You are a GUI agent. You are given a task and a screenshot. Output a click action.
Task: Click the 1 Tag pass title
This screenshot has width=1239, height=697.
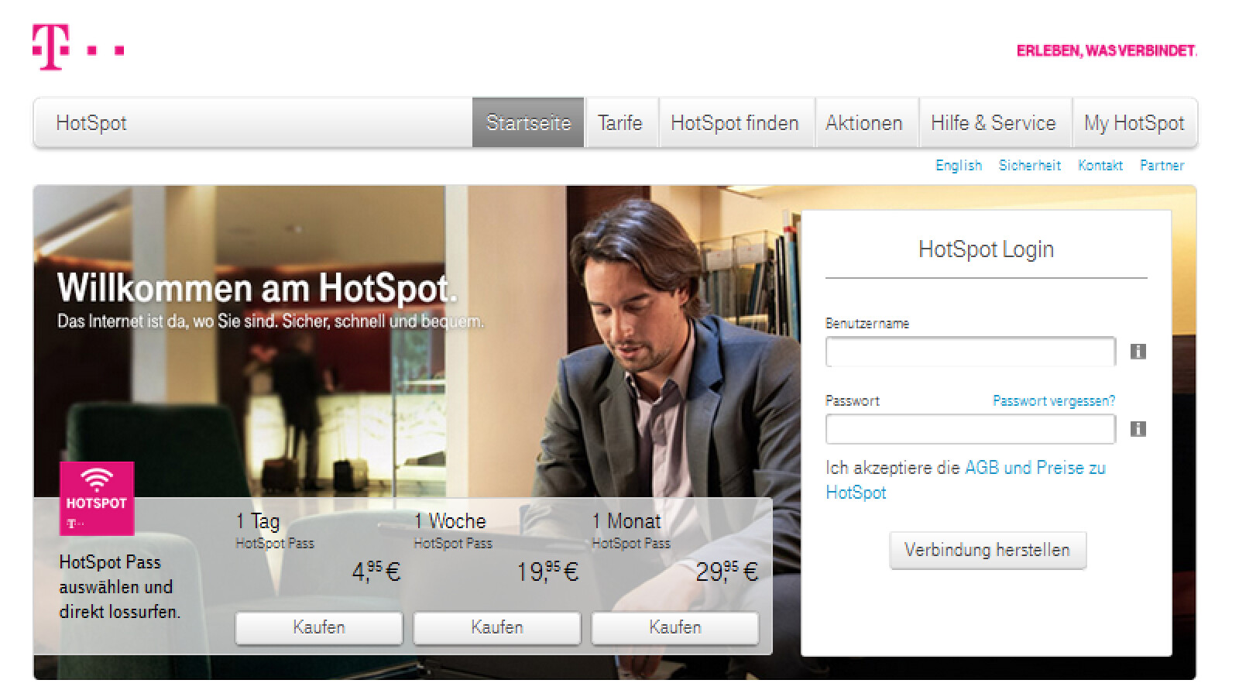click(x=258, y=521)
